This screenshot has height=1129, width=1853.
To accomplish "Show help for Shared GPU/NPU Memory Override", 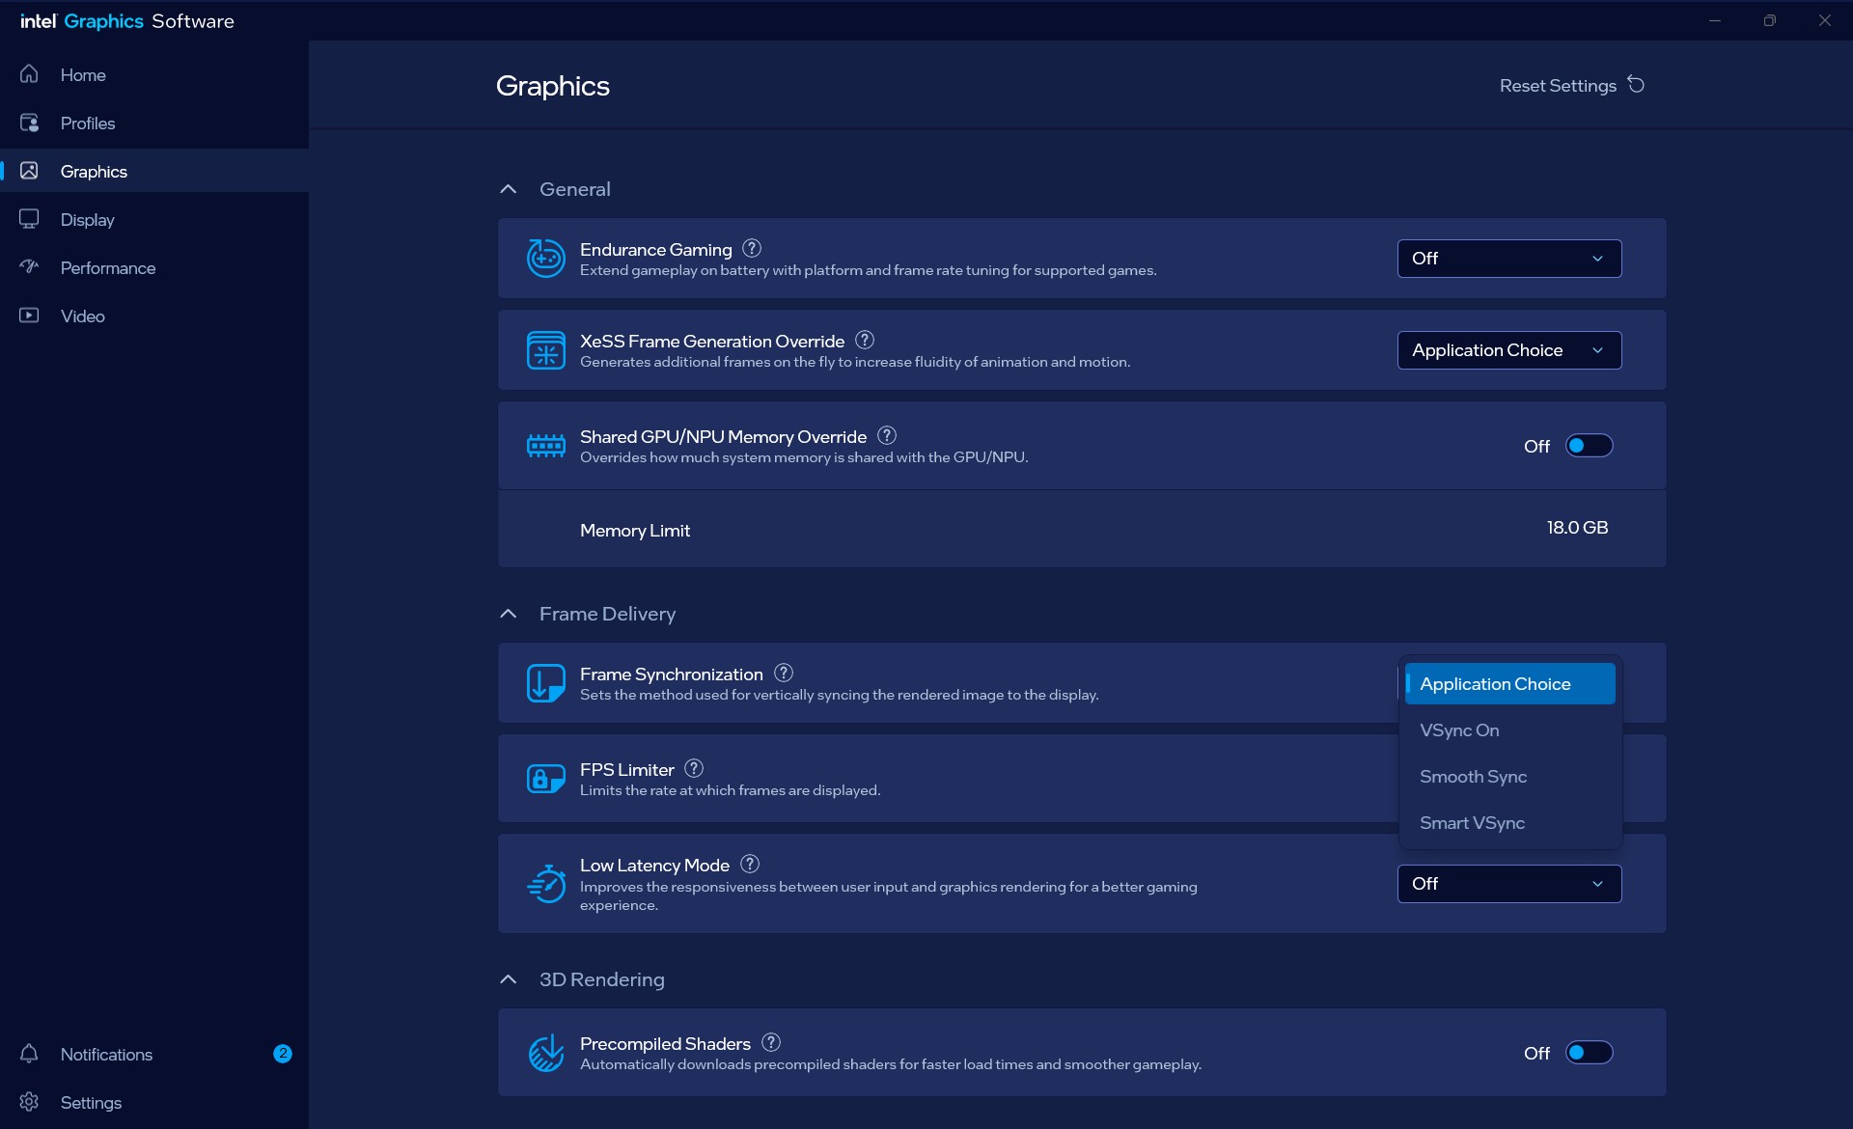I will coord(887,435).
